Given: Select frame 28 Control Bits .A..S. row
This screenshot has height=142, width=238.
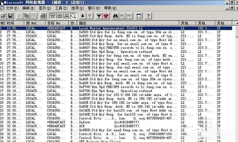Looking at the screenshot, I should [x=116, y=134].
